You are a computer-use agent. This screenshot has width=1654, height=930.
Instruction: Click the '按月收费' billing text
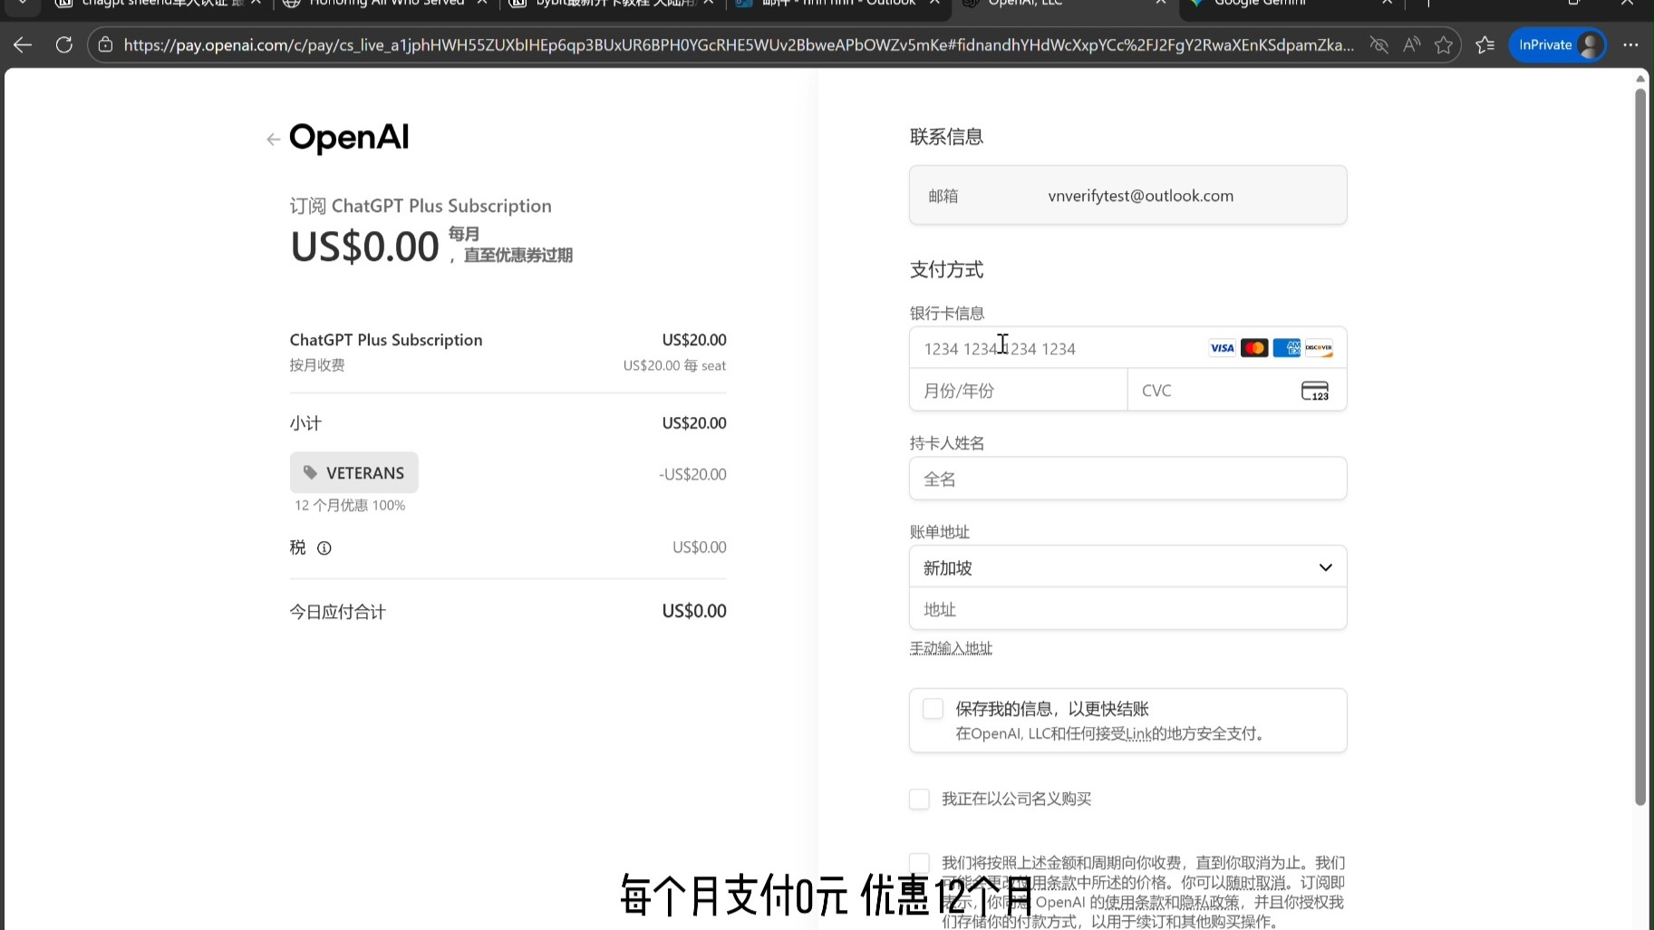tap(317, 365)
